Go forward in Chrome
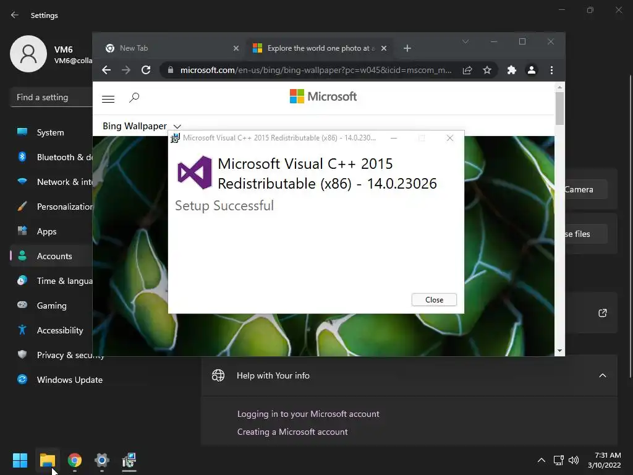 pos(126,70)
